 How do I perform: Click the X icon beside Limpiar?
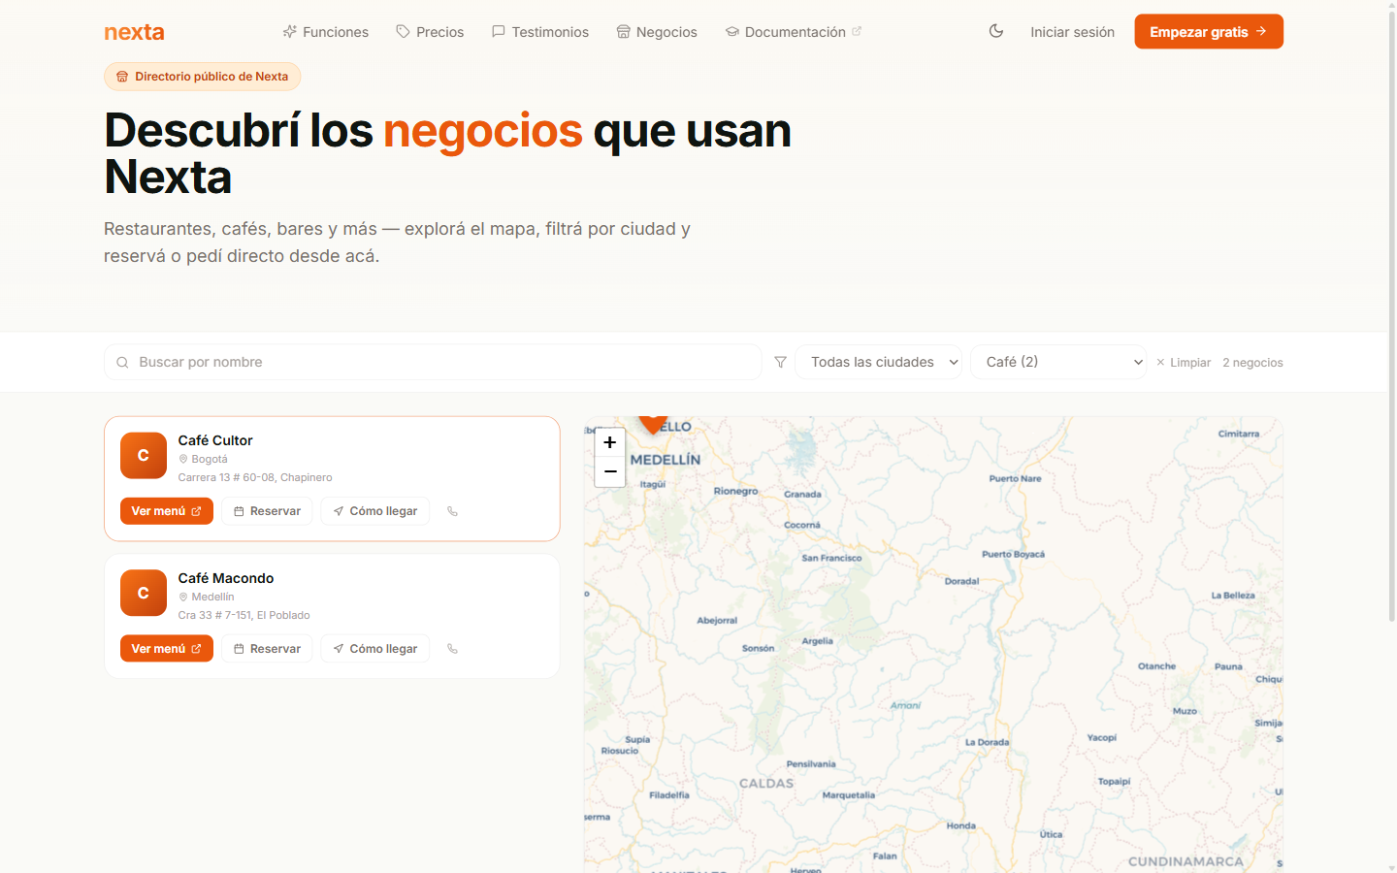point(1160,363)
